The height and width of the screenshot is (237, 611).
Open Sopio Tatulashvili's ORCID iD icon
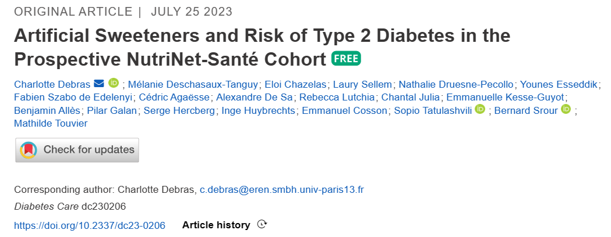[480, 109]
